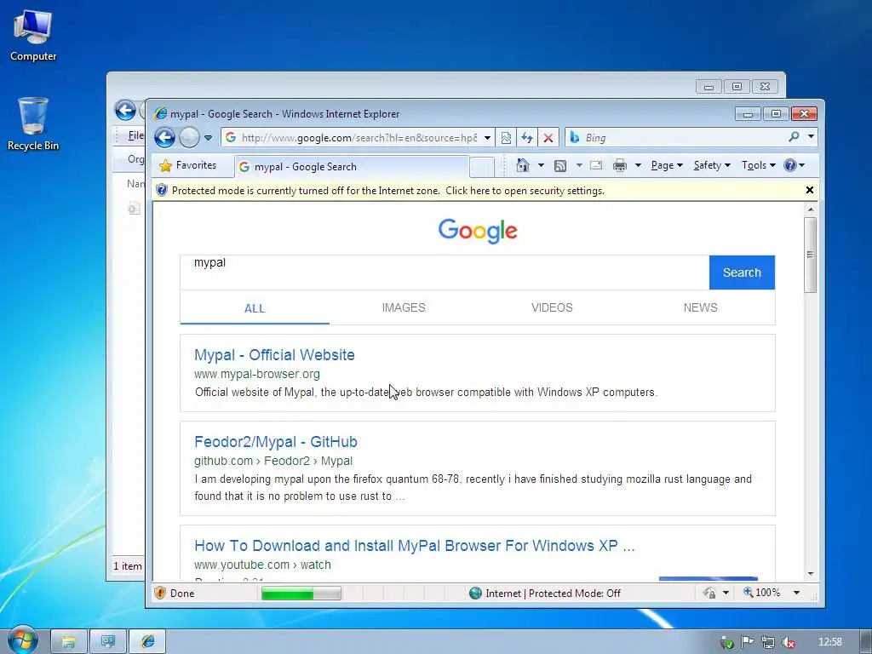Click the github.com › Feodor2 › Mypal breadcrumb
The height and width of the screenshot is (654, 872).
point(273,461)
